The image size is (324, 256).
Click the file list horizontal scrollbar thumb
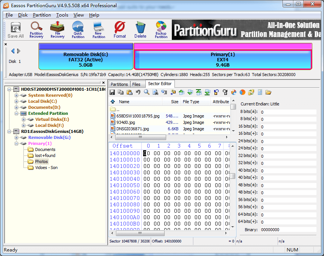tap(140, 137)
